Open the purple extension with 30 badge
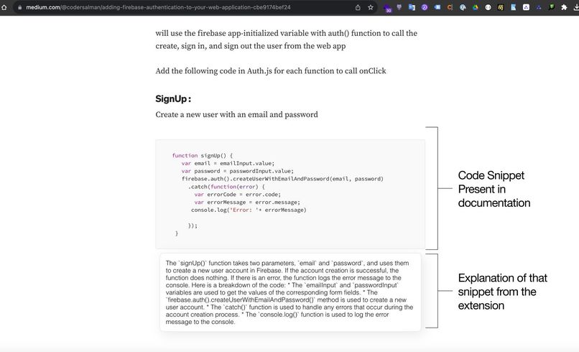The height and width of the screenshot is (352, 579). pos(388,8)
